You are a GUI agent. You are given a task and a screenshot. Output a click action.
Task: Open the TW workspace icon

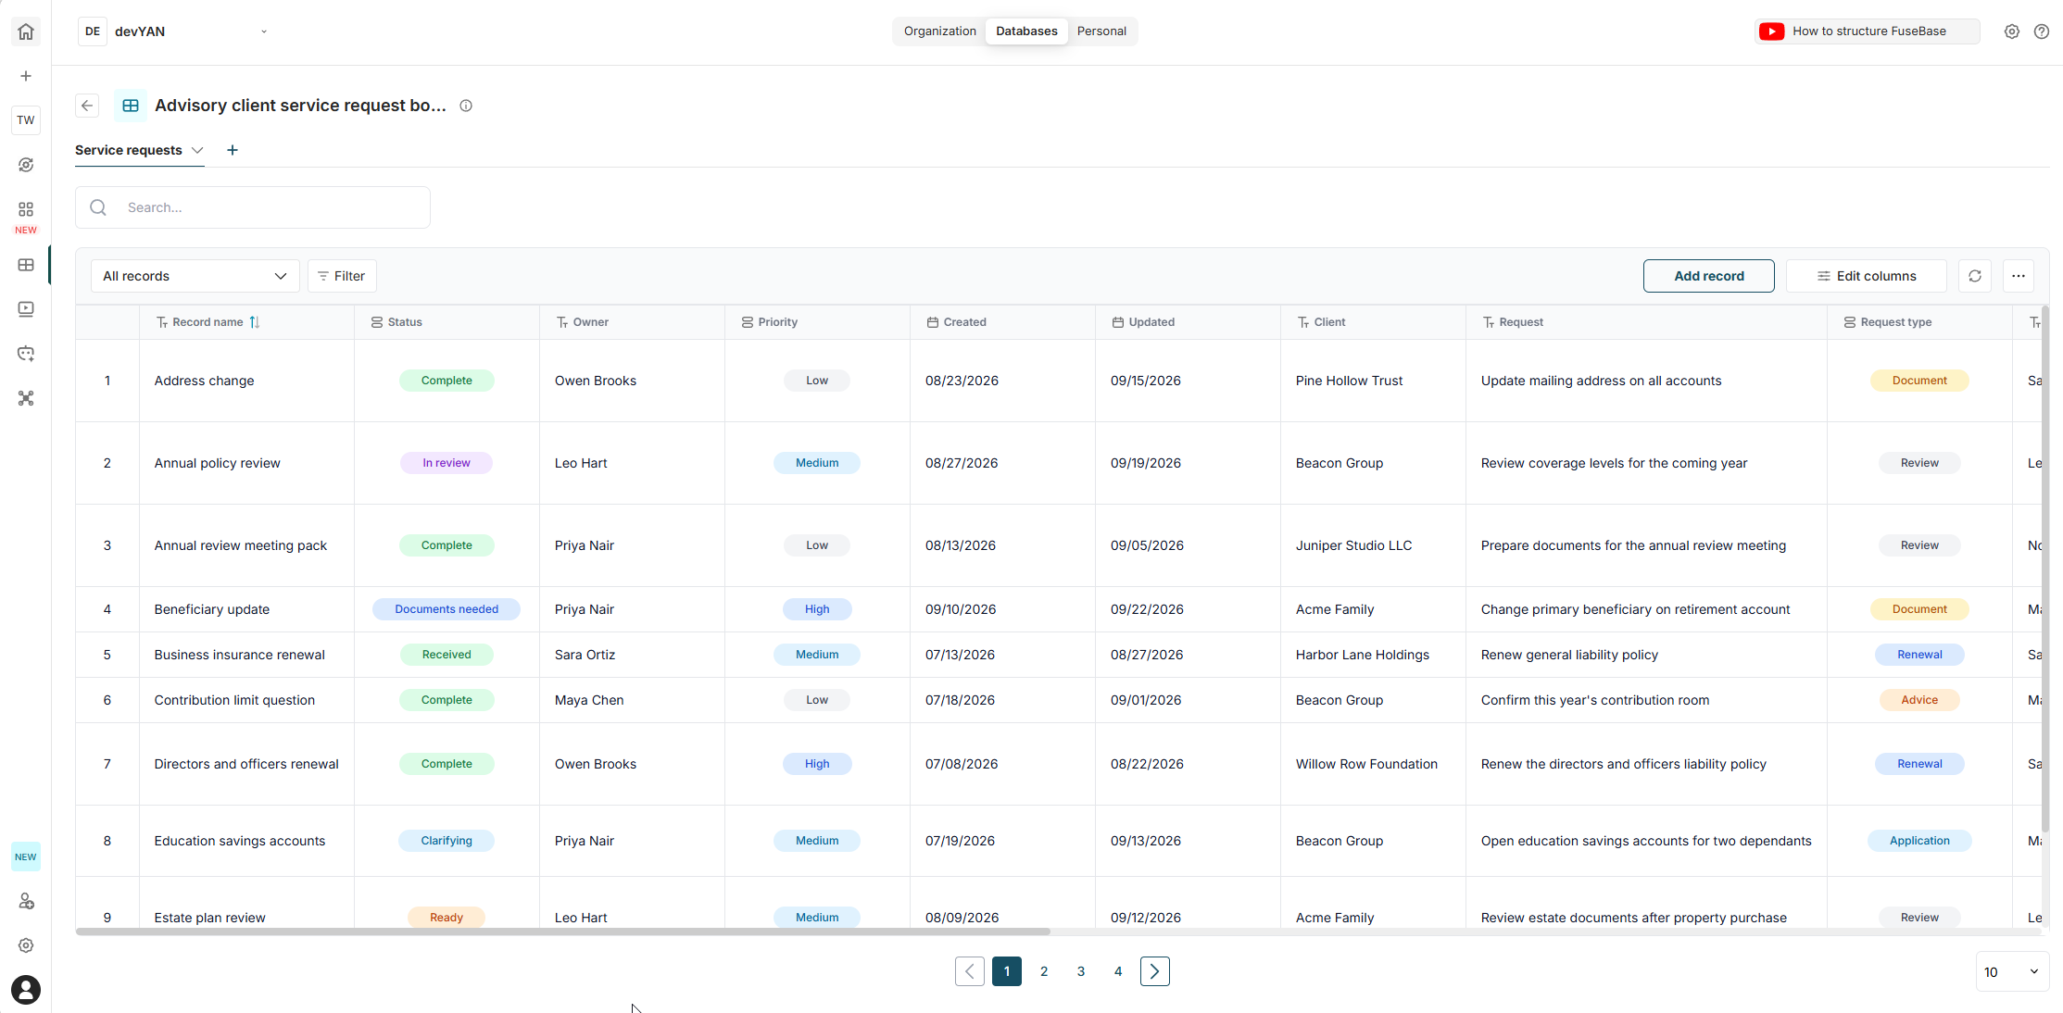[x=26, y=119]
